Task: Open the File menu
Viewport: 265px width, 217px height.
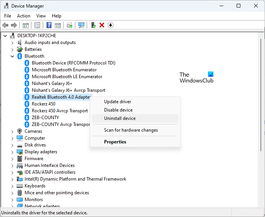Action: point(8,16)
